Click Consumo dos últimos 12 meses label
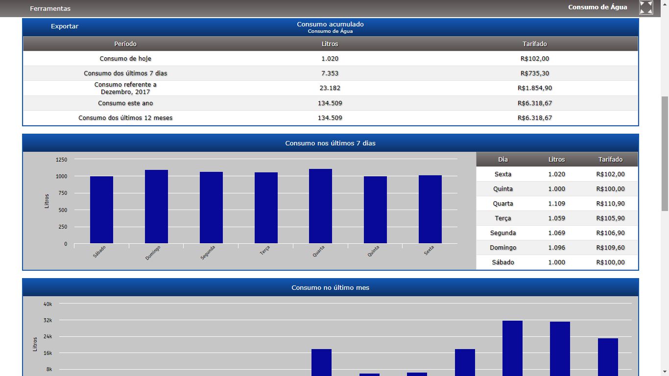669x376 pixels. coord(125,118)
